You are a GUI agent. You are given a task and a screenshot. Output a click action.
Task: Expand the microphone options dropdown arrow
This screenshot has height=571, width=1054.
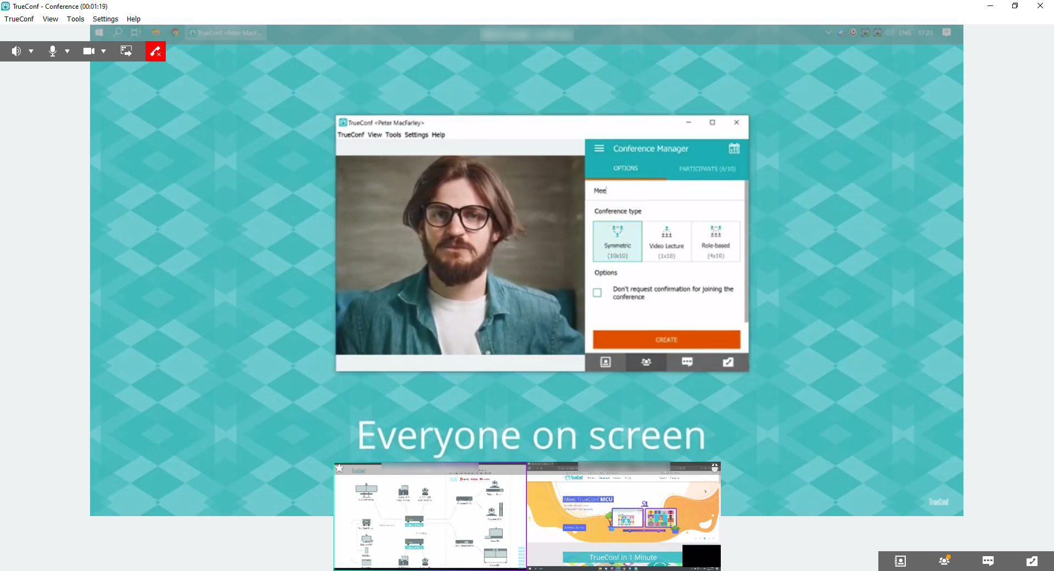click(67, 51)
